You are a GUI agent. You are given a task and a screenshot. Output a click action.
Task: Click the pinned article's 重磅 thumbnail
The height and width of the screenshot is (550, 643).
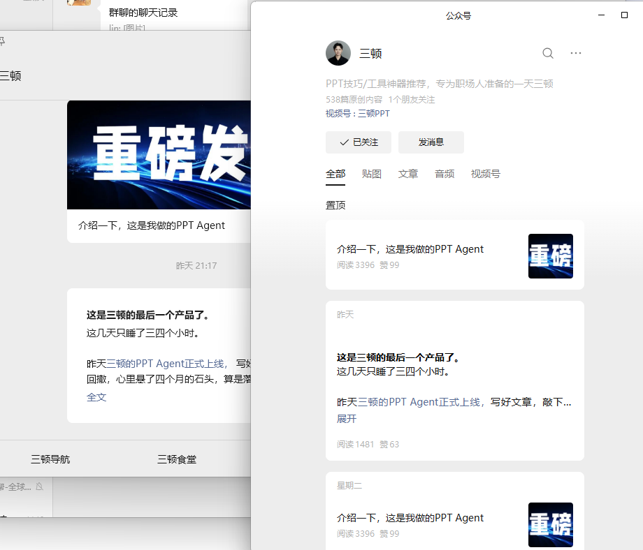(x=550, y=256)
